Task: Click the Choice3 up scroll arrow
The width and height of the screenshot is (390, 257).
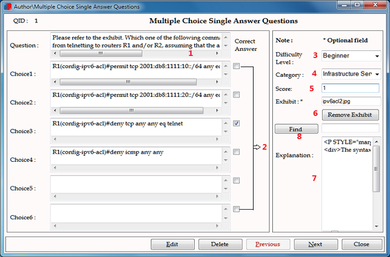Action: tap(226, 123)
